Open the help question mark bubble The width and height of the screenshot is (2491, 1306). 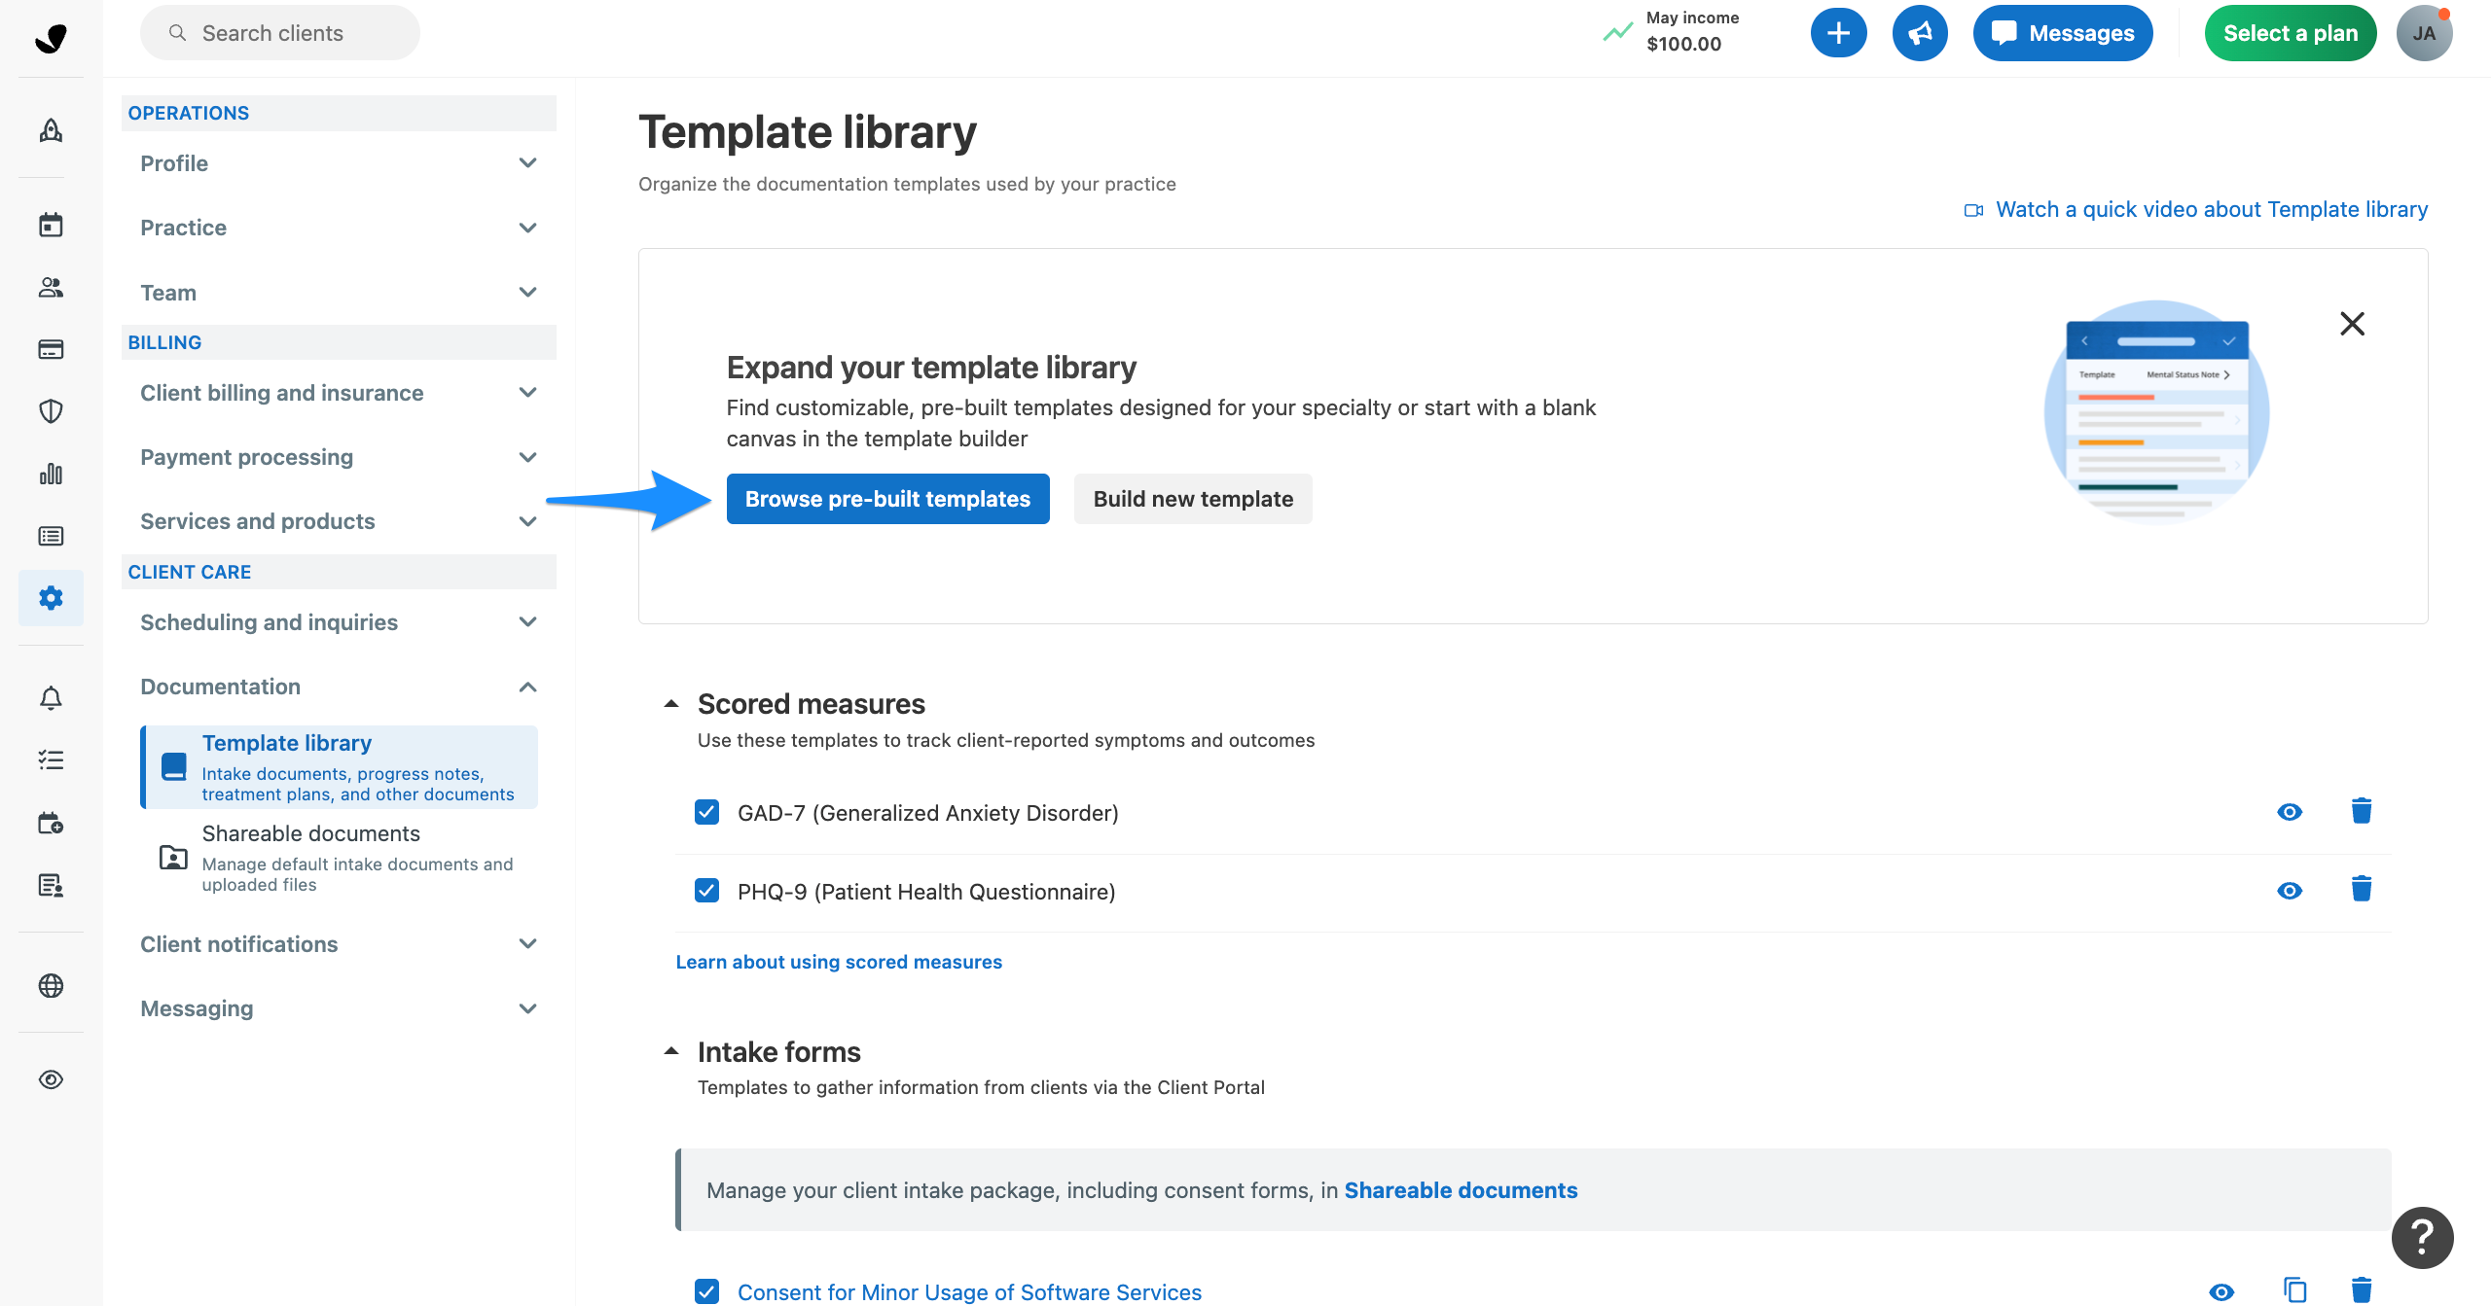2422,1237
